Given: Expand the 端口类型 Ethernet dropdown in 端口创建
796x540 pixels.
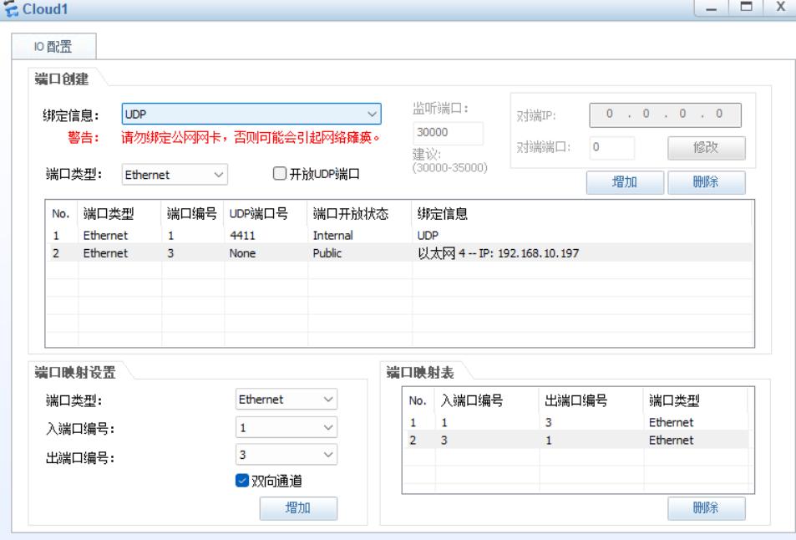Looking at the screenshot, I should [x=174, y=175].
